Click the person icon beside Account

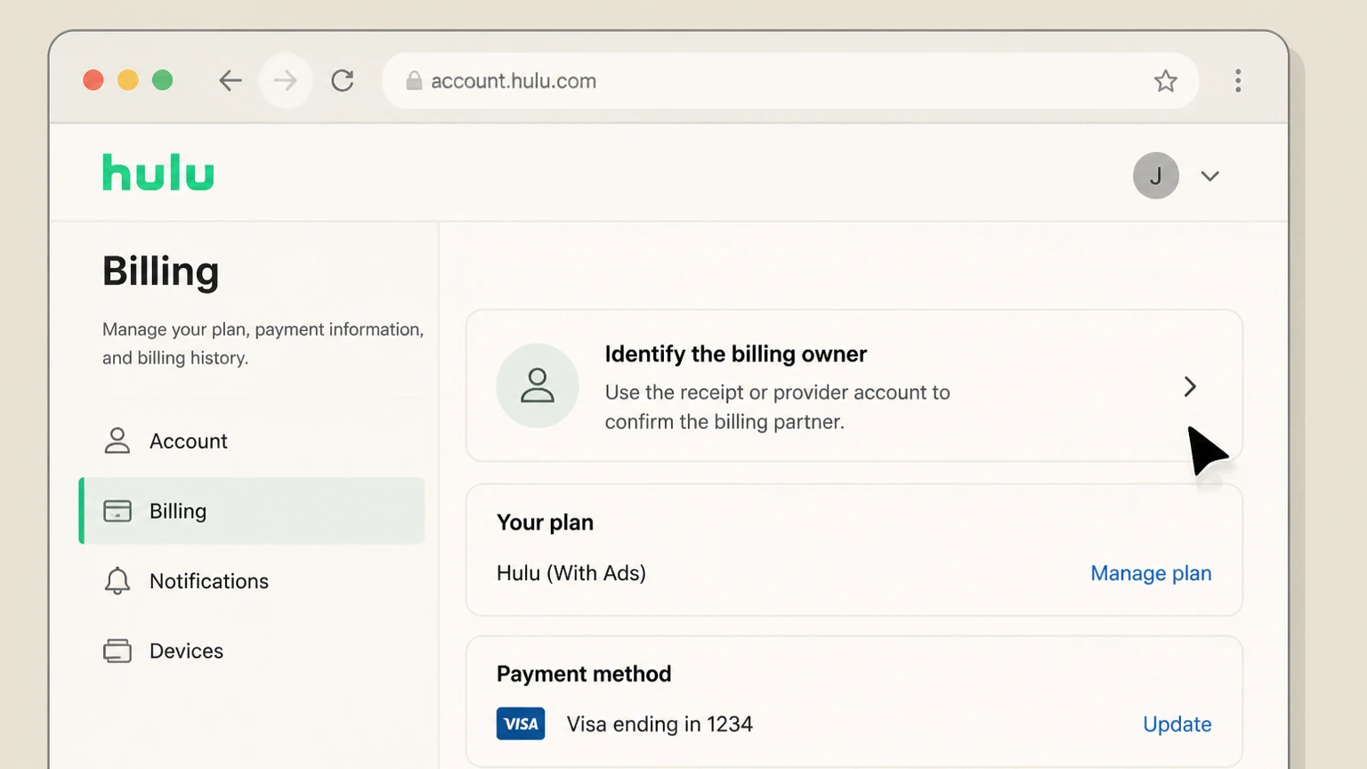click(x=117, y=441)
